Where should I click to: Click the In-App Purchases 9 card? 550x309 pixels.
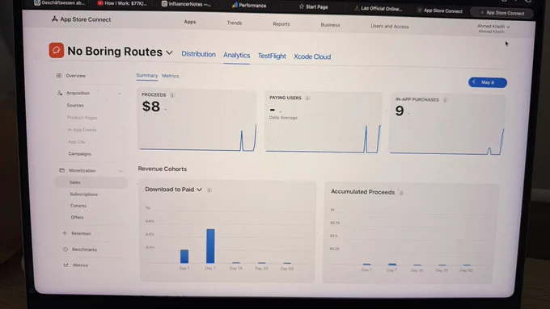pyautogui.click(x=446, y=125)
